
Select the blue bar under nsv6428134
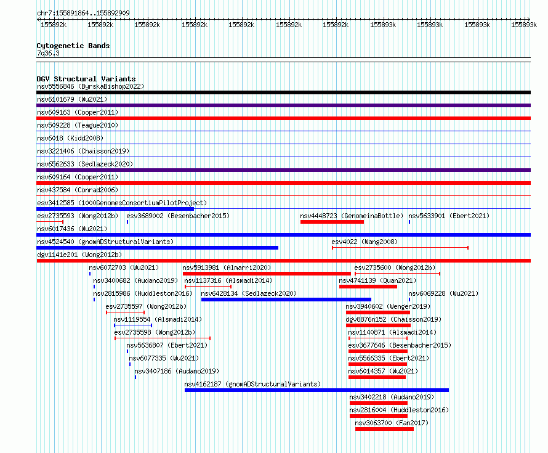(286, 300)
